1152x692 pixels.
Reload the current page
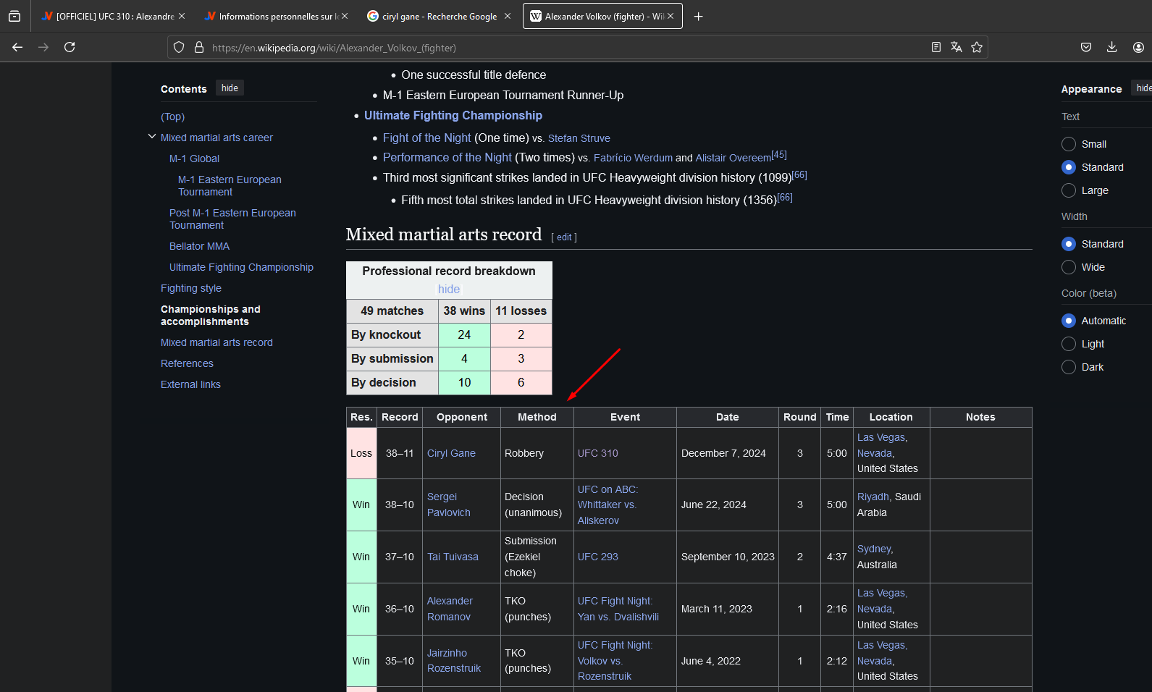click(70, 47)
